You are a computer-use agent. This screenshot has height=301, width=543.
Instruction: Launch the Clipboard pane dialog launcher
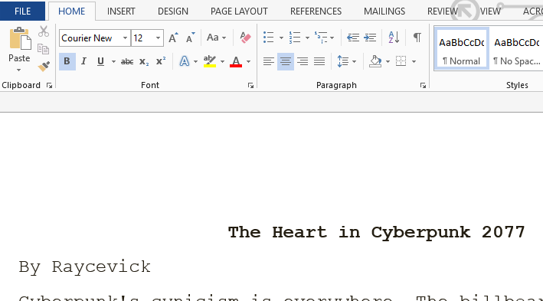[49, 86]
